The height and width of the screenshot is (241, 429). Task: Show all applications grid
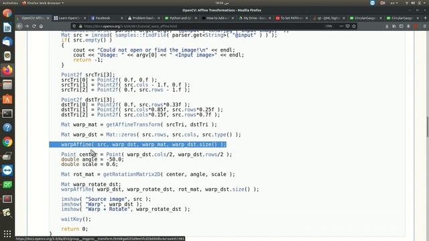click(7, 234)
